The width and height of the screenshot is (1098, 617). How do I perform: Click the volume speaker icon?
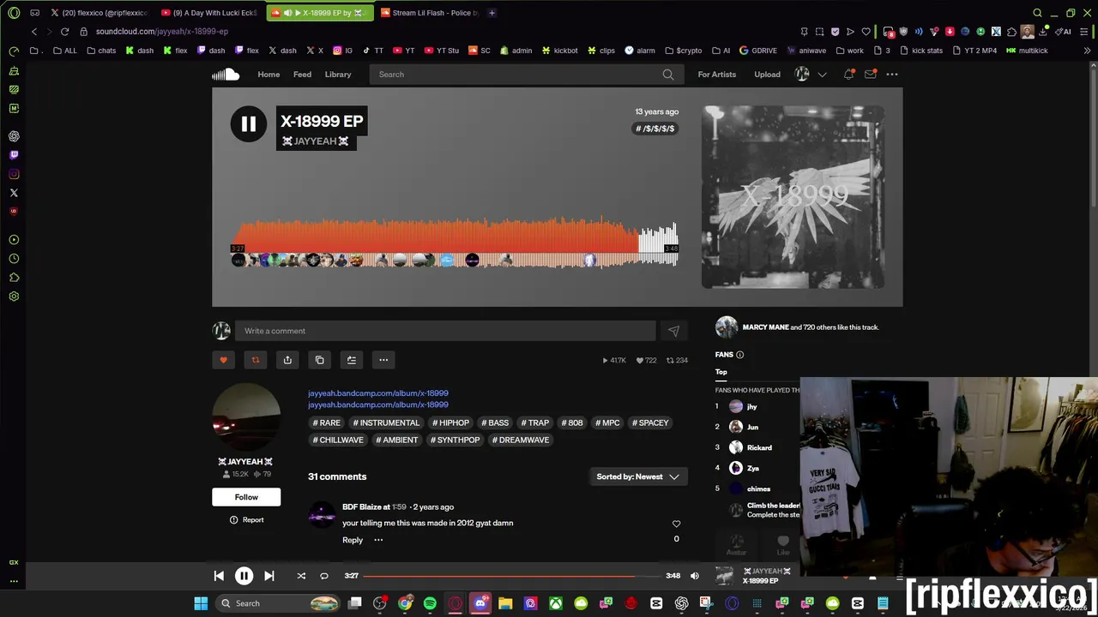(695, 576)
